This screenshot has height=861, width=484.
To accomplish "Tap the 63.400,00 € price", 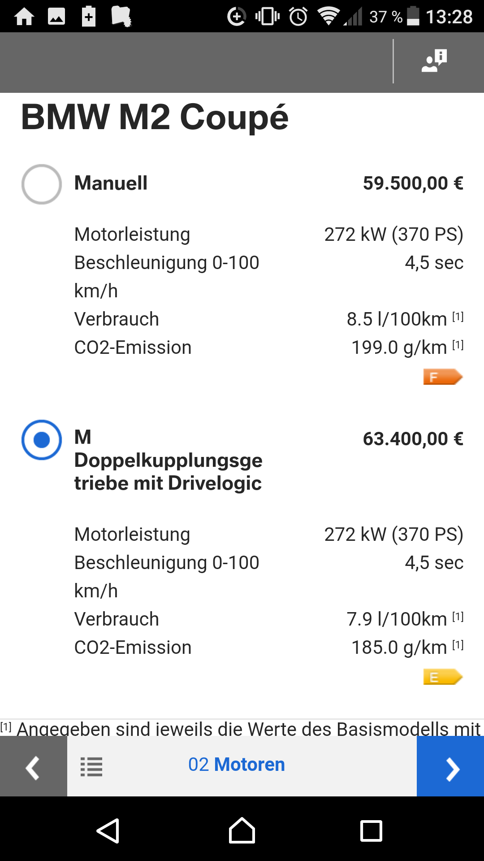I will click(x=413, y=439).
